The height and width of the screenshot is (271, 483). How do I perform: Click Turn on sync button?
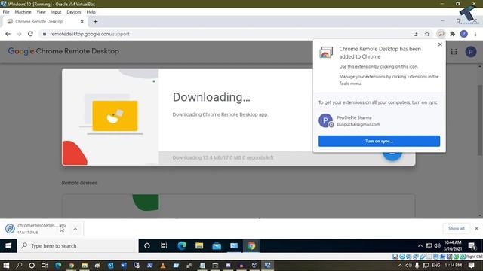click(x=379, y=141)
